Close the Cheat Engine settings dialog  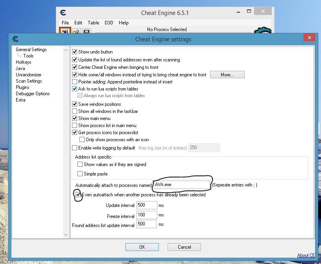309,37
